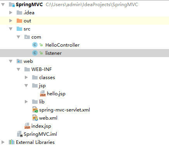This screenshot has width=169, height=152.
Task: Select the lib folder name
Action: click(42, 102)
